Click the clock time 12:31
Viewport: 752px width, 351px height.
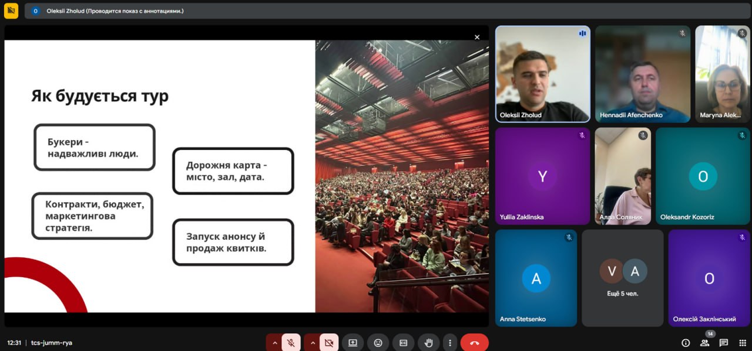tap(14, 343)
